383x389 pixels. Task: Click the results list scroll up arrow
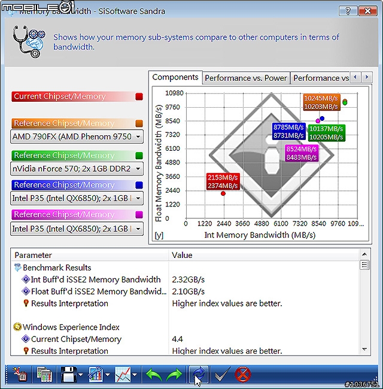click(x=364, y=254)
